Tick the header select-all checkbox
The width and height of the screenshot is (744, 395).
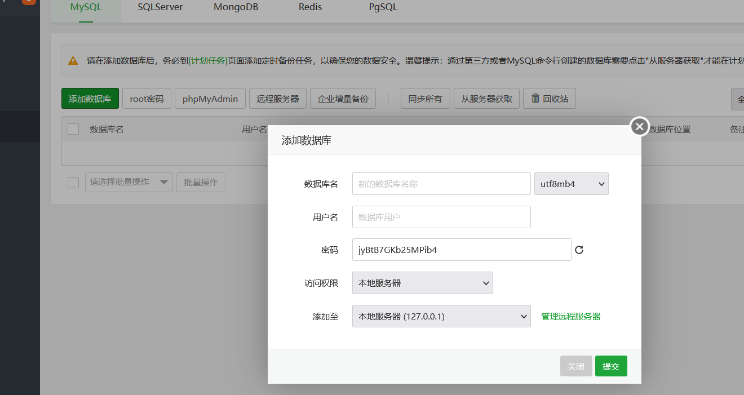coord(73,129)
